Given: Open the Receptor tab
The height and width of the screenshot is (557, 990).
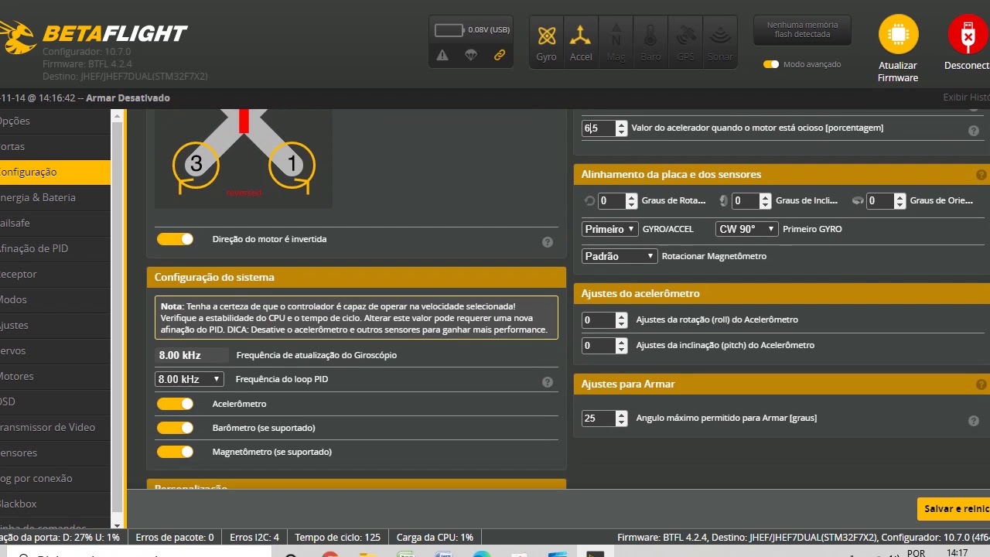Looking at the screenshot, I should 55,274.
